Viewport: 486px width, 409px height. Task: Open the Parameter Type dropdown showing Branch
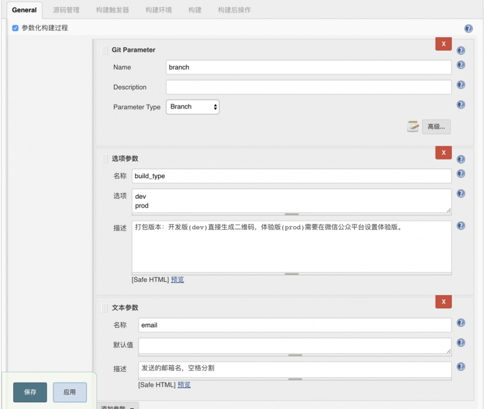[192, 107]
